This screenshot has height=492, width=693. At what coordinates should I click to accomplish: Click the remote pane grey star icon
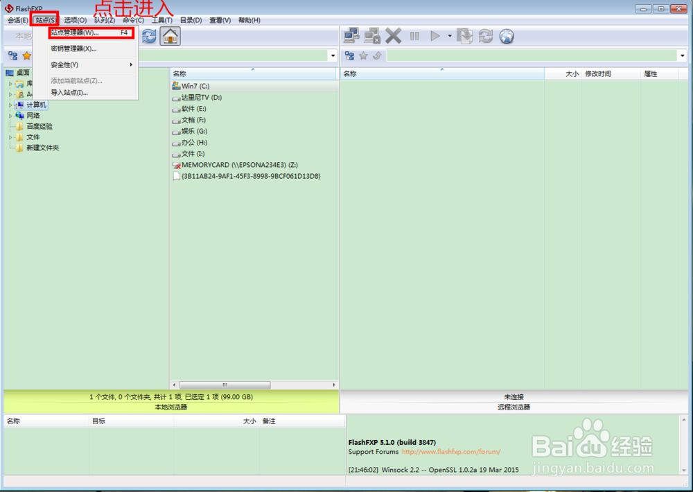[x=363, y=55]
